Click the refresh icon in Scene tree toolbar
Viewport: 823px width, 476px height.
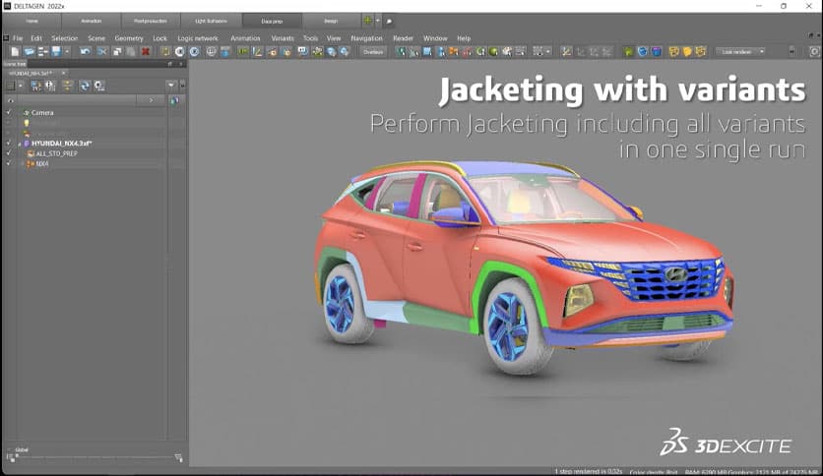(x=85, y=86)
